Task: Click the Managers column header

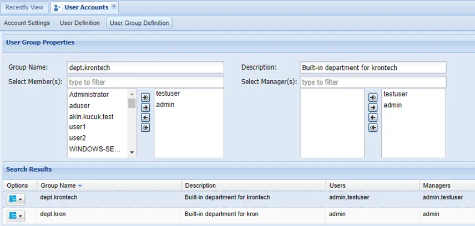Action: [x=447, y=186]
